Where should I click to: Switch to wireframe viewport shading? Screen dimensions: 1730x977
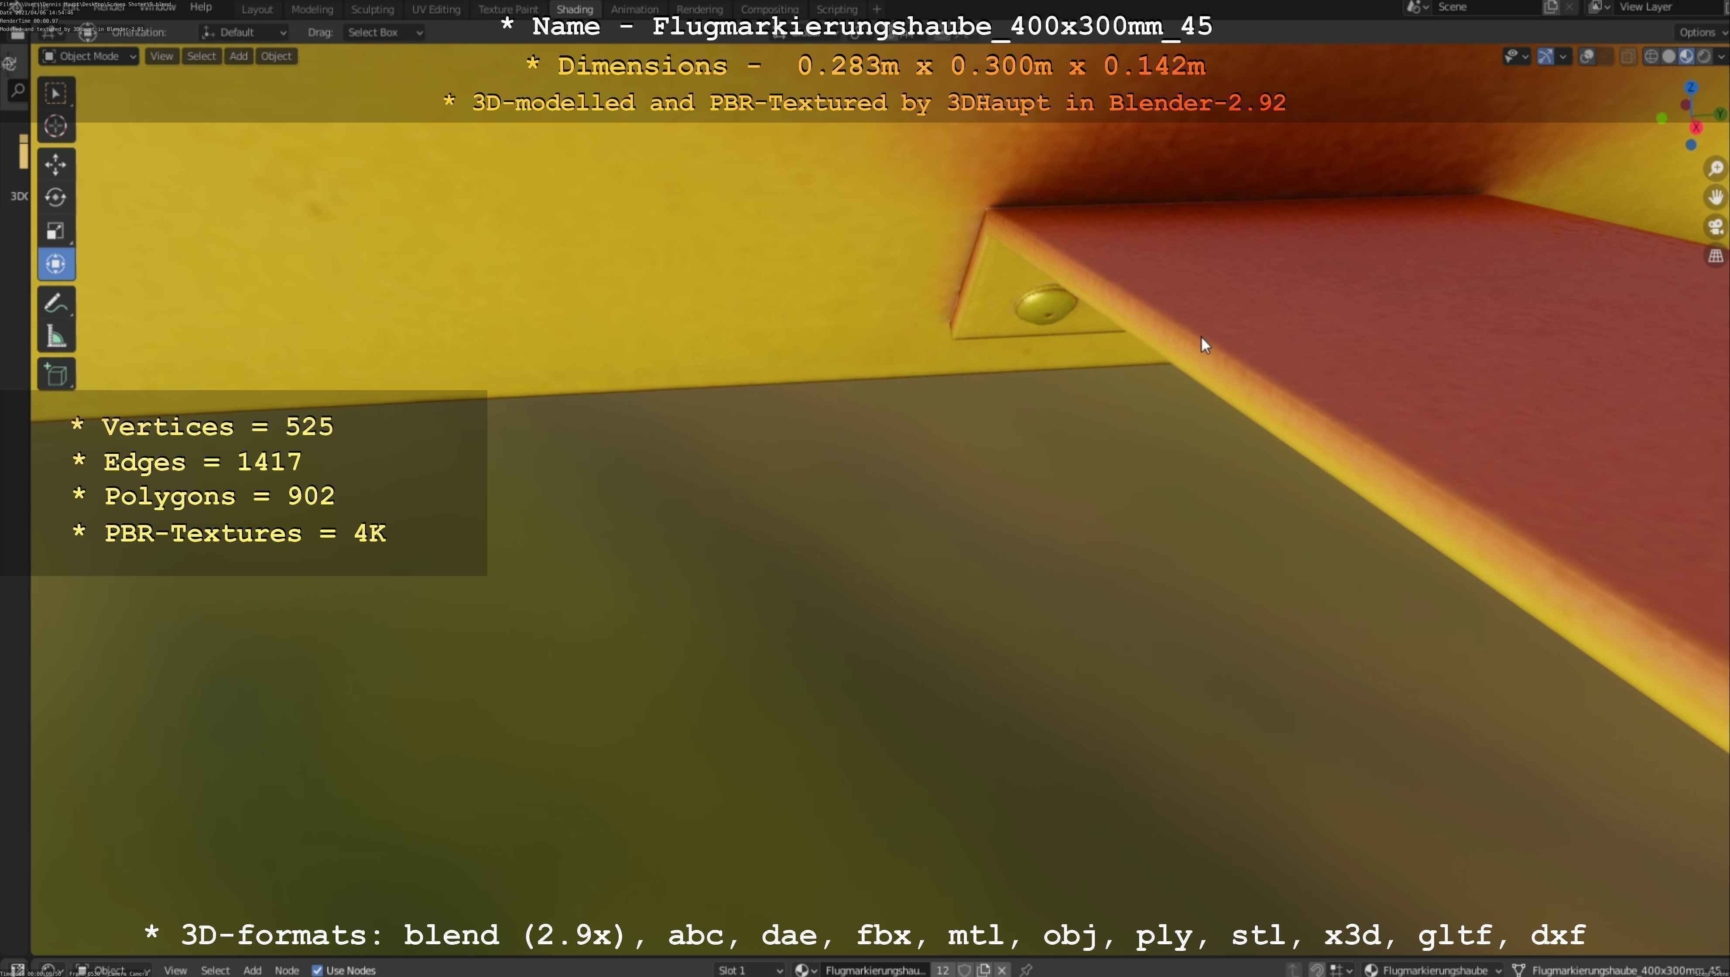point(1651,56)
